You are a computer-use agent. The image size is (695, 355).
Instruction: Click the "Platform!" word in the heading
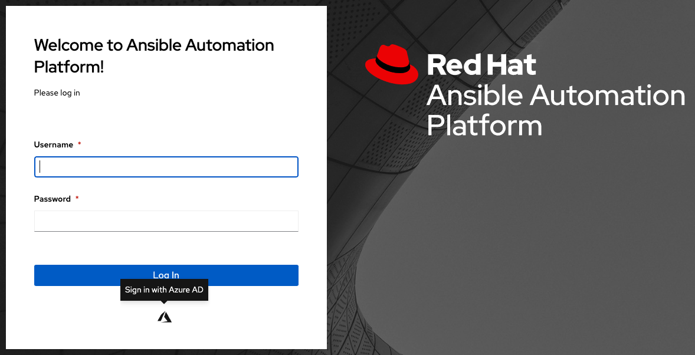[x=69, y=67]
